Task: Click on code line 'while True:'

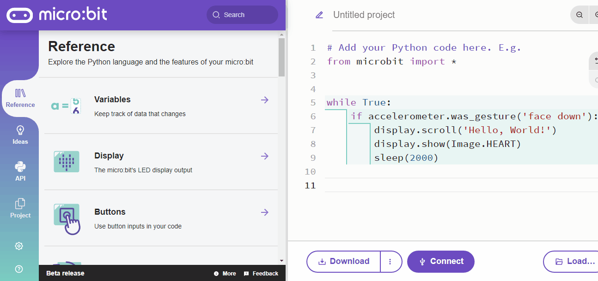Action: pyautogui.click(x=359, y=102)
